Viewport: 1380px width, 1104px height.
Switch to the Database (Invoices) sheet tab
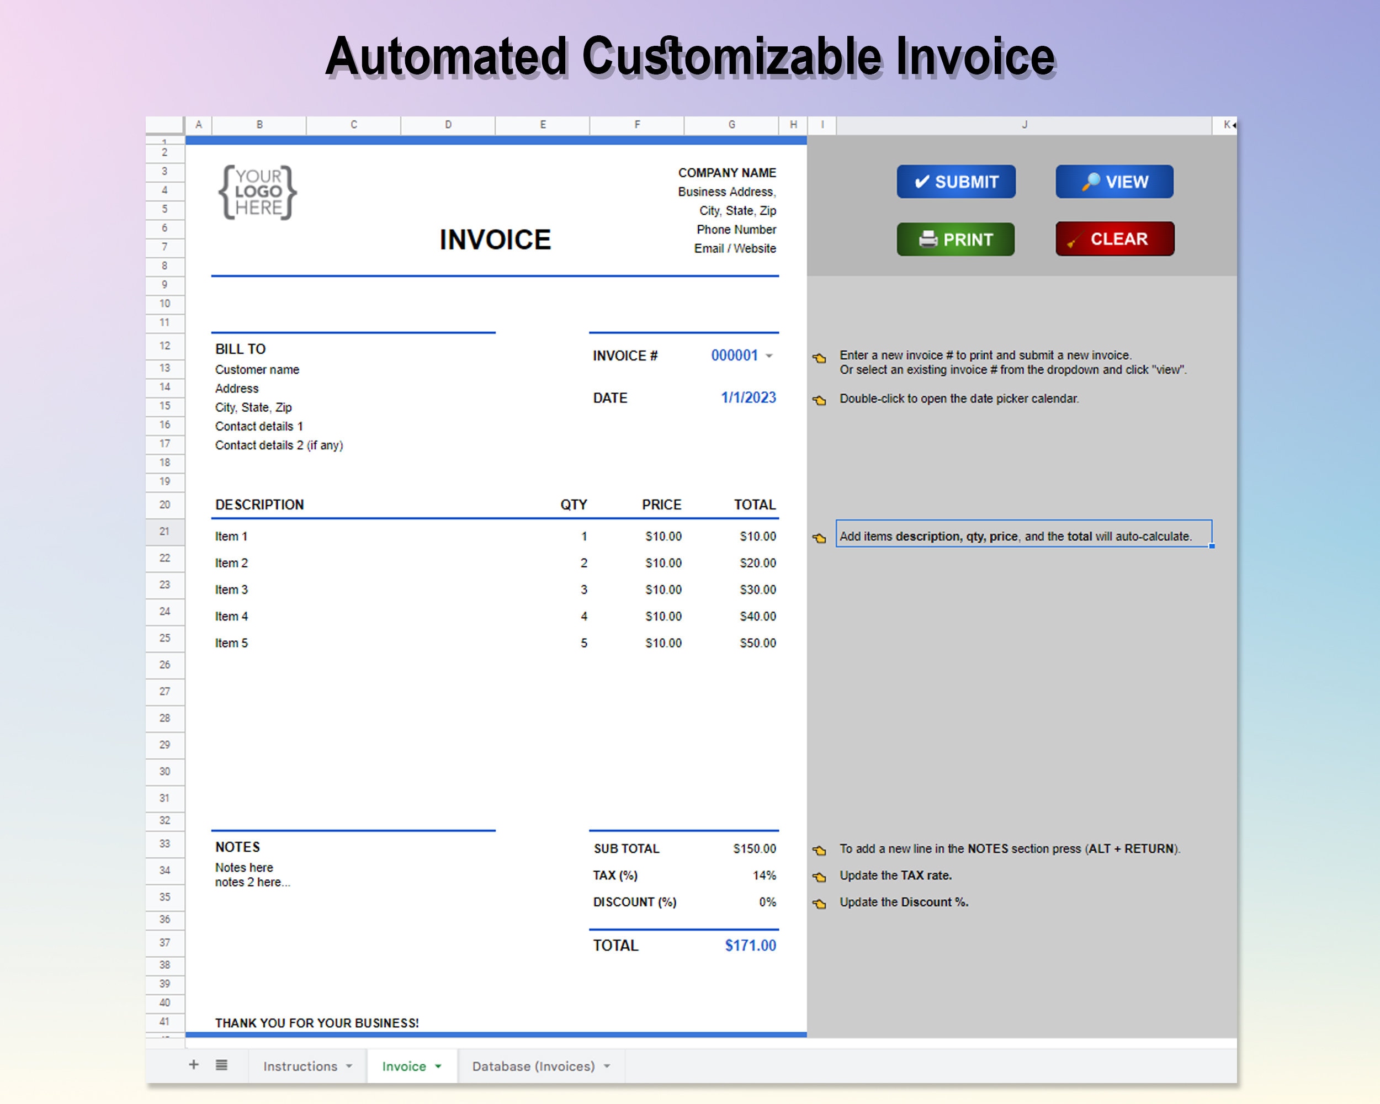[x=533, y=1066]
